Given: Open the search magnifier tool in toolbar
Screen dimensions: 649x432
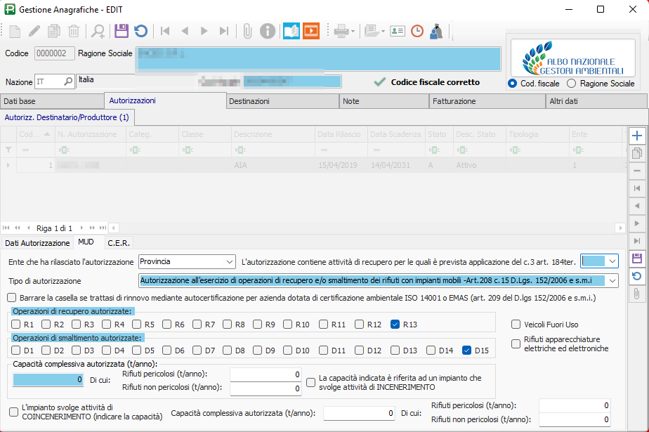Looking at the screenshot, I should (98, 31).
